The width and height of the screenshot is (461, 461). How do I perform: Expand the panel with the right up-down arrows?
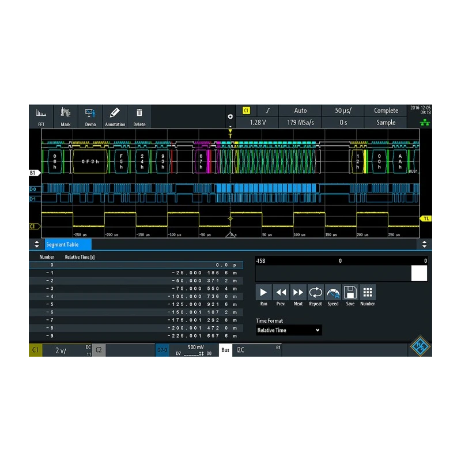424,244
